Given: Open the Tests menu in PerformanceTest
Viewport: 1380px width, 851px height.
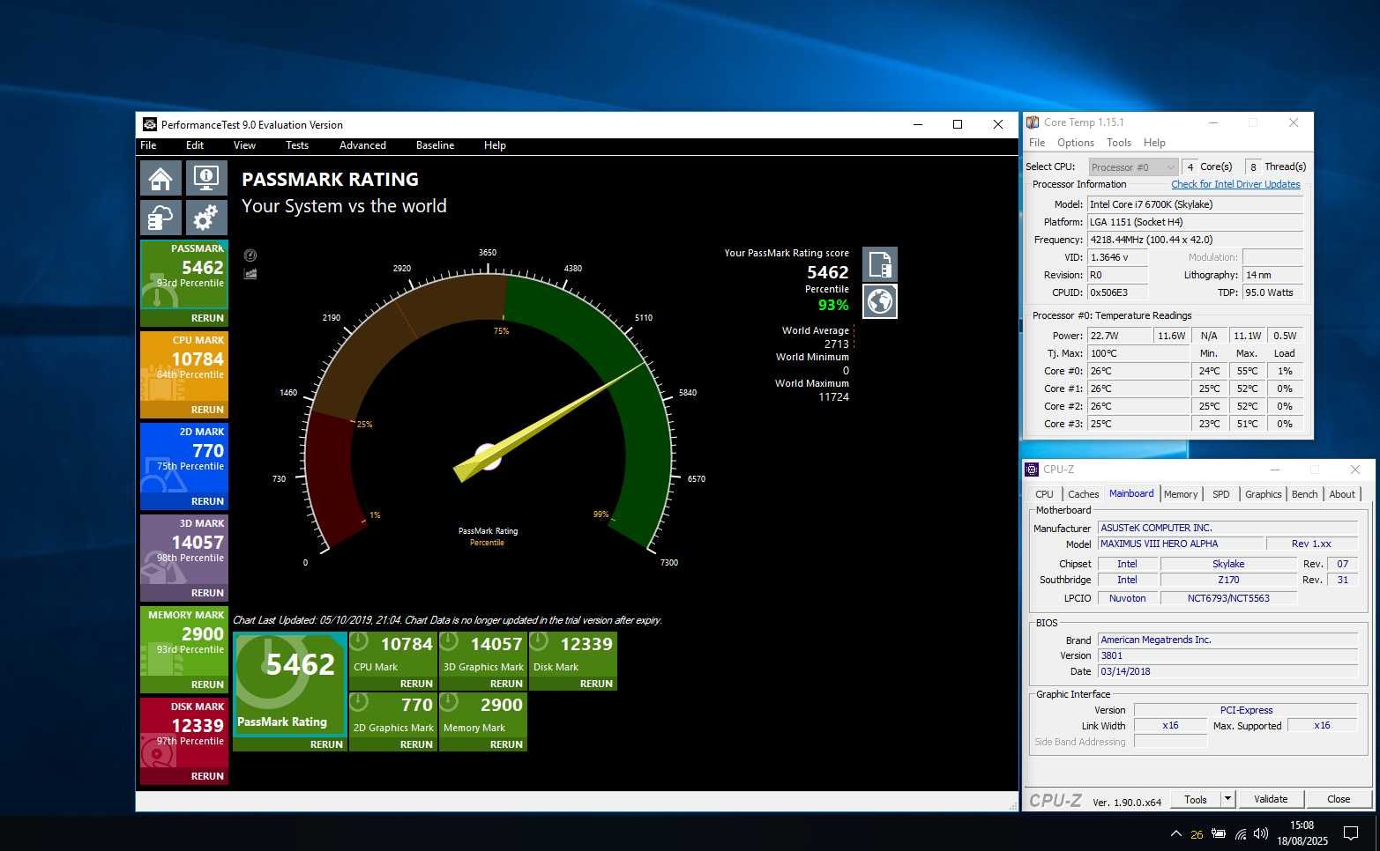Looking at the screenshot, I should pos(297,145).
